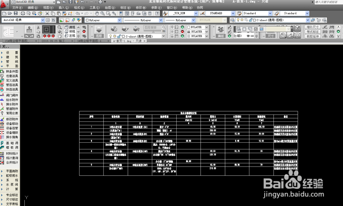Select the 仰视 bottom view option
Image resolution: width=343 pixels, height=206 pixels.
(x=70, y=31)
